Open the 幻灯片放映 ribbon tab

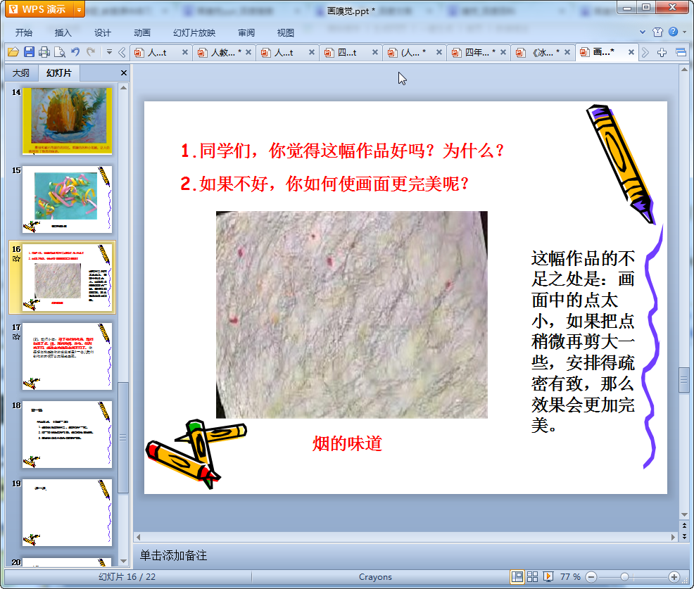(194, 33)
